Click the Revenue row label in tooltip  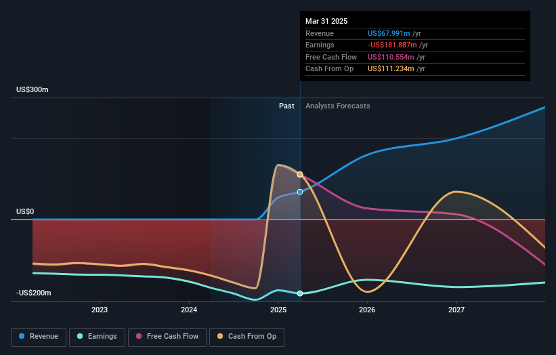coord(320,33)
